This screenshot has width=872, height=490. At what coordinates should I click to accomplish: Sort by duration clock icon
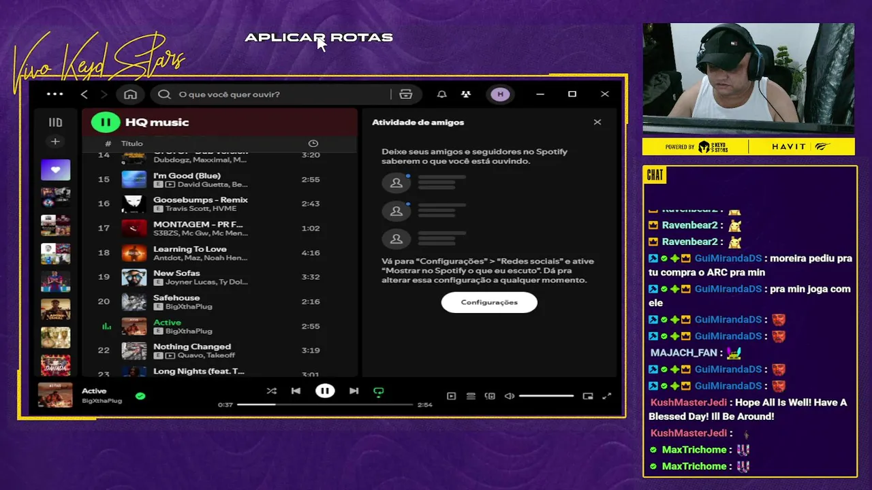coord(313,144)
